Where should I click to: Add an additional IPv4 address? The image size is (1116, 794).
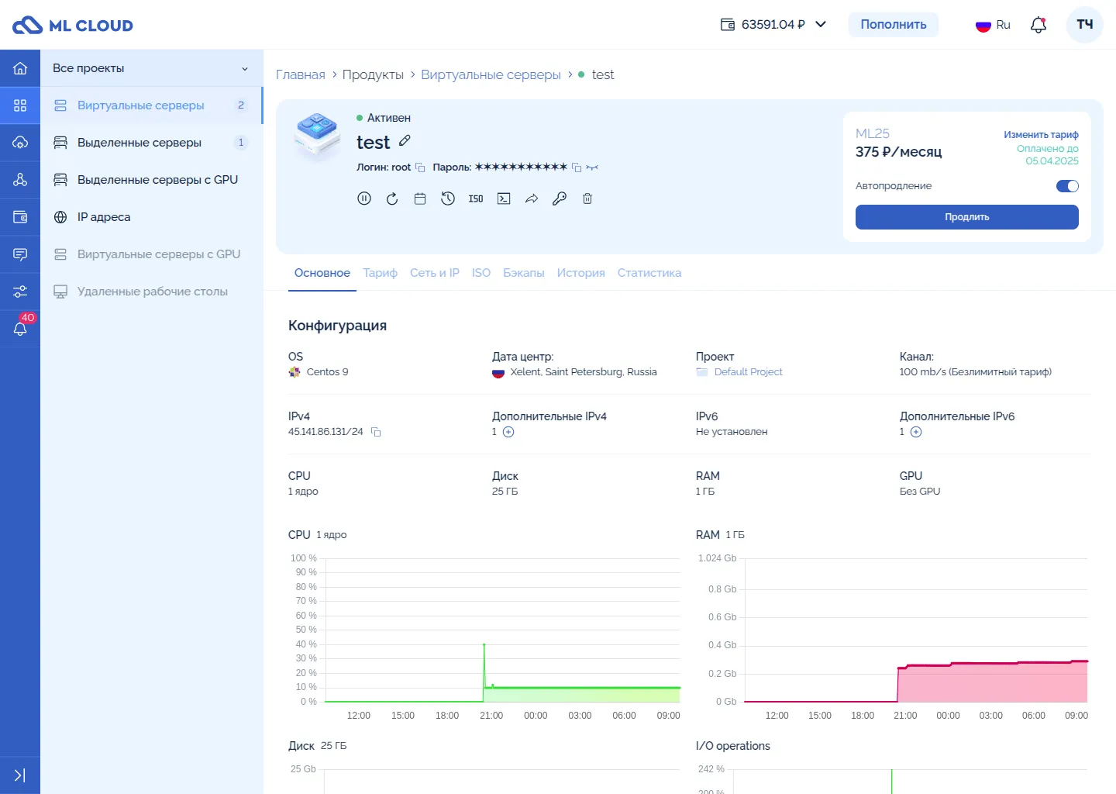pyautogui.click(x=508, y=432)
